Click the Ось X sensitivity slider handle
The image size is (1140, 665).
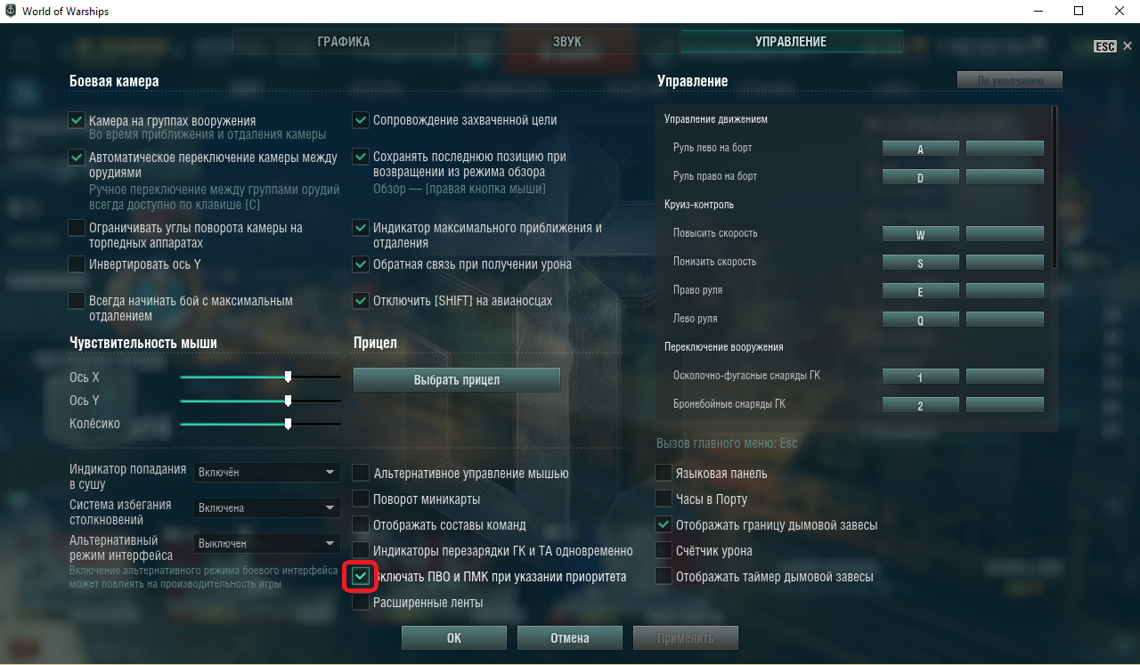tap(288, 377)
